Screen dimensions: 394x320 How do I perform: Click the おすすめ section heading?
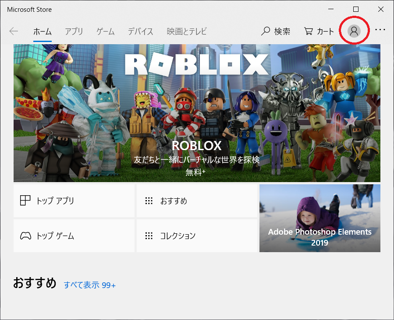pyautogui.click(x=35, y=283)
